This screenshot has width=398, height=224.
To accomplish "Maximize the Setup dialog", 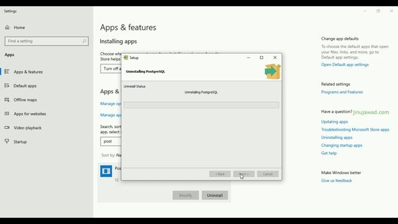I will tap(261, 58).
